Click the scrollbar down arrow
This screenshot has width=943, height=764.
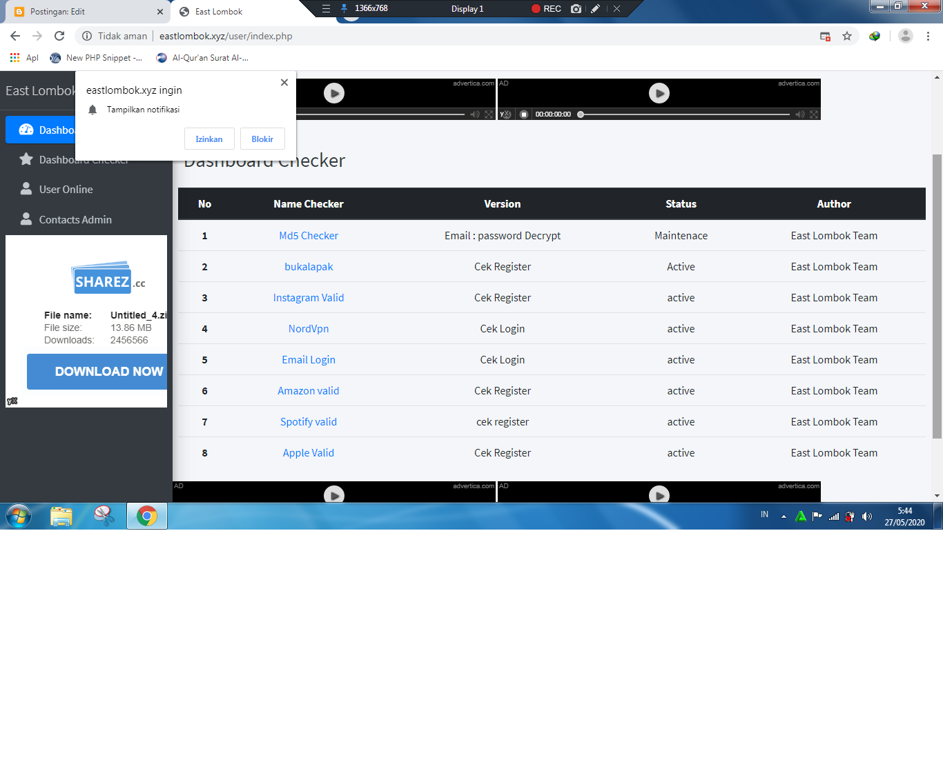click(937, 496)
